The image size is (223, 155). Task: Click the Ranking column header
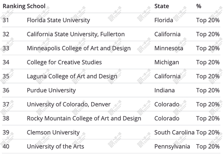(14, 6)
